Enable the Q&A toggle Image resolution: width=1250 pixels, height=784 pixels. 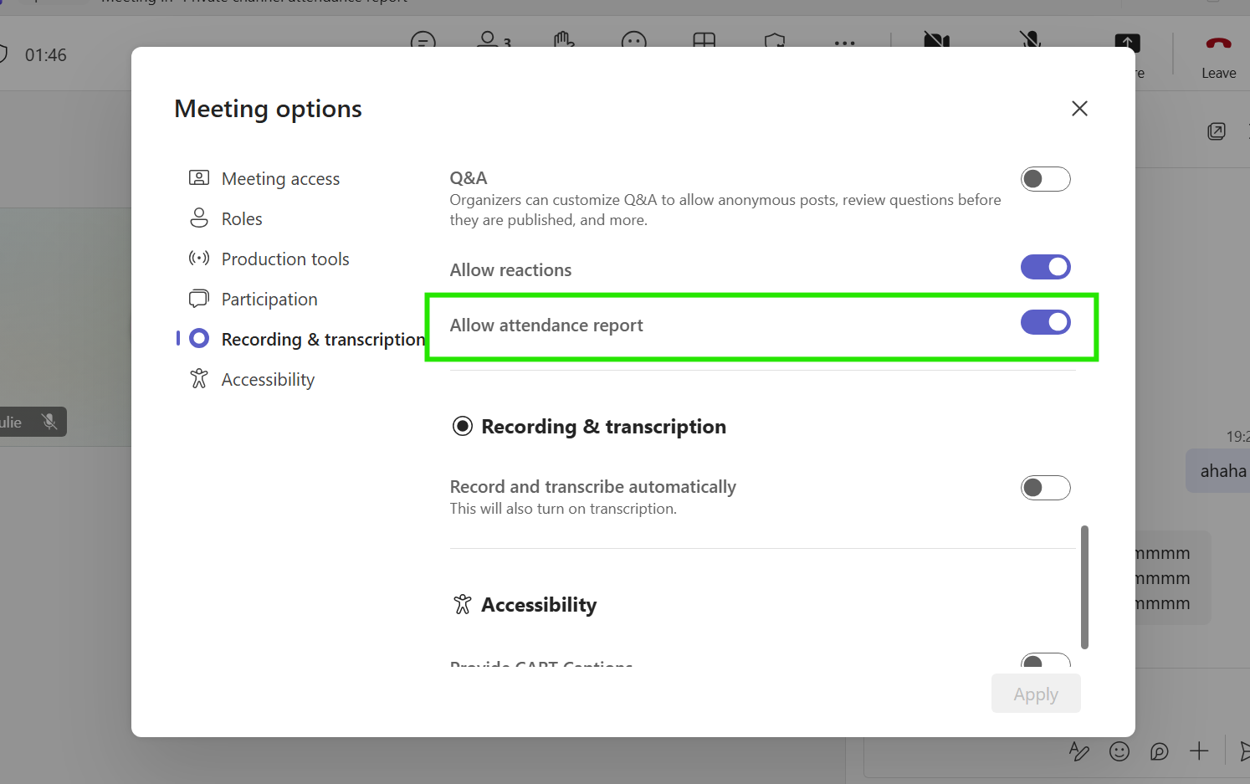click(1045, 179)
